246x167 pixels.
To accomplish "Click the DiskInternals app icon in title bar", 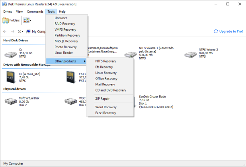I will pos(4,4).
